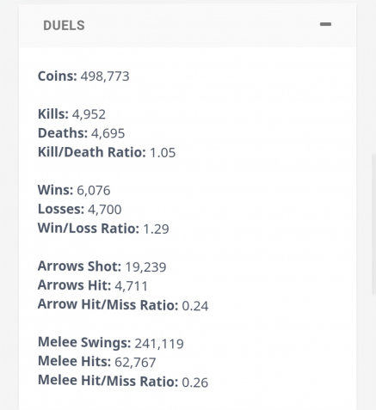Select the Arrows Shot stat line
The width and height of the screenshot is (376, 410).
pyautogui.click(x=102, y=266)
